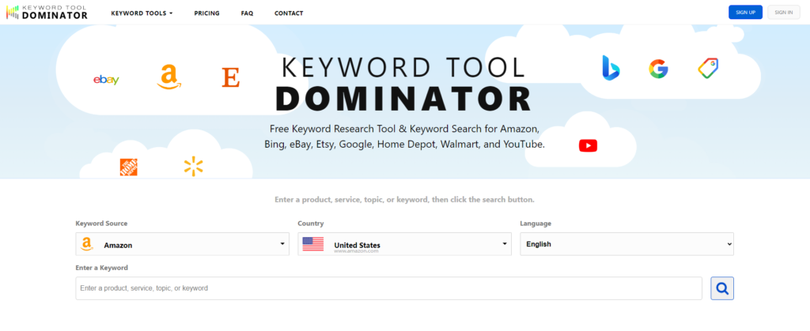The image size is (810, 331).
Task: Click the magnifying glass search button
Action: click(x=722, y=288)
